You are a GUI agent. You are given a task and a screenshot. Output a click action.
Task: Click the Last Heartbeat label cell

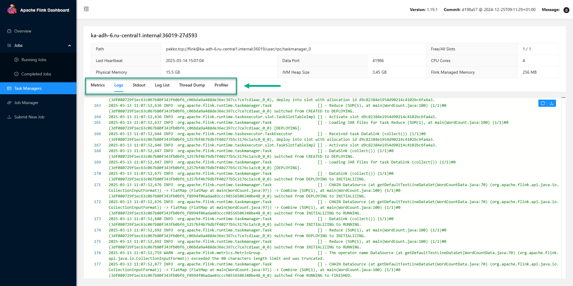pos(126,61)
